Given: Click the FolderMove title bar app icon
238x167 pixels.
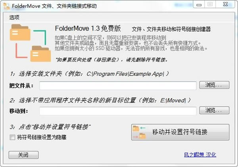Looking at the screenshot, I should click(6, 6).
